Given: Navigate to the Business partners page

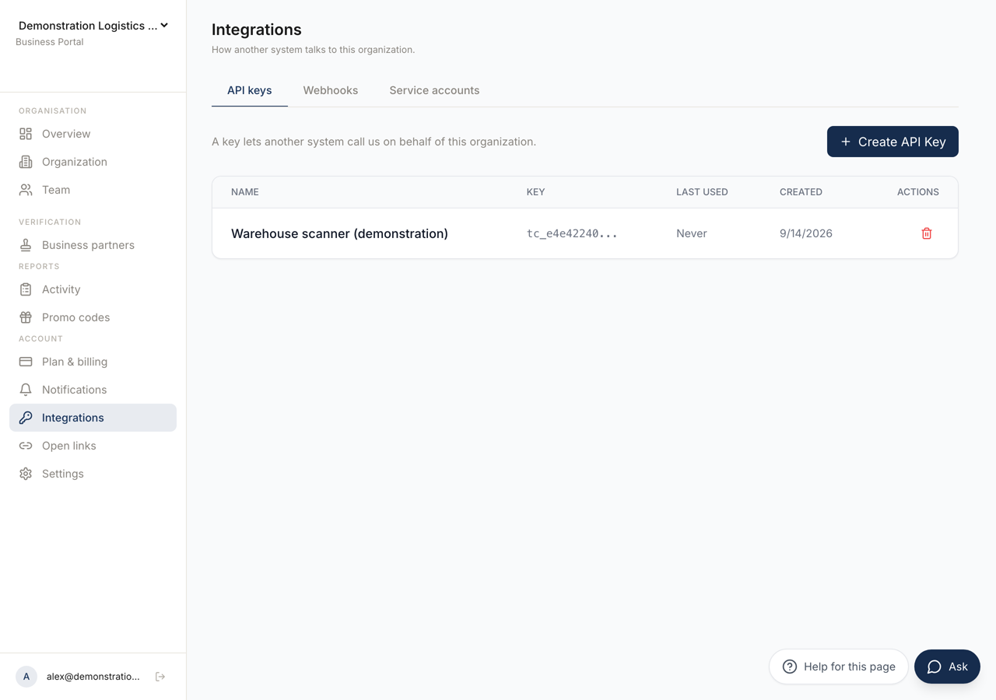Looking at the screenshot, I should 93,245.
